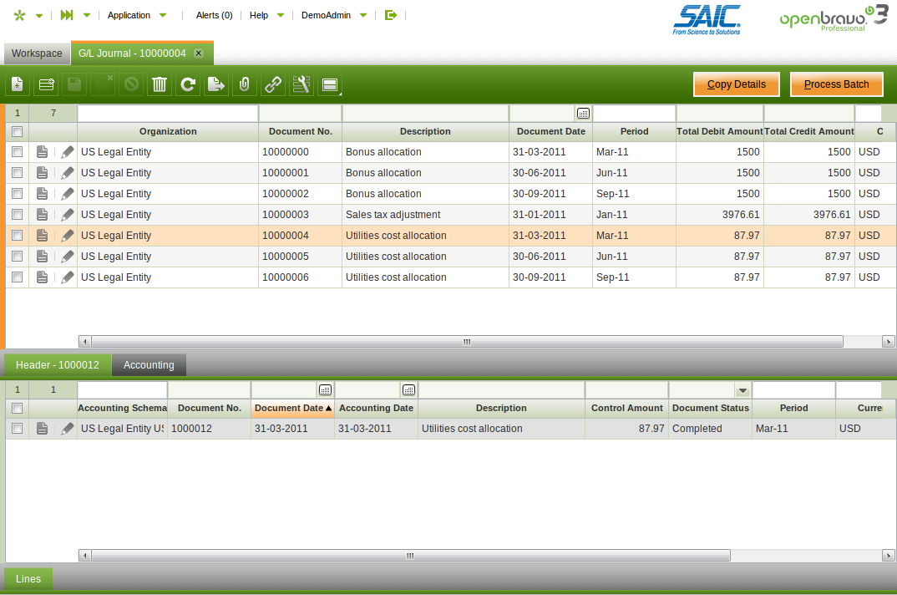Open form view icon for document 10000000
Screen dimensions: 897x595
[x=43, y=152]
